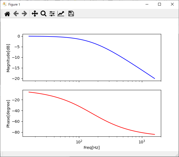179x157 pixels.
Task: Open the configure subplots dialog
Action: click(x=52, y=14)
